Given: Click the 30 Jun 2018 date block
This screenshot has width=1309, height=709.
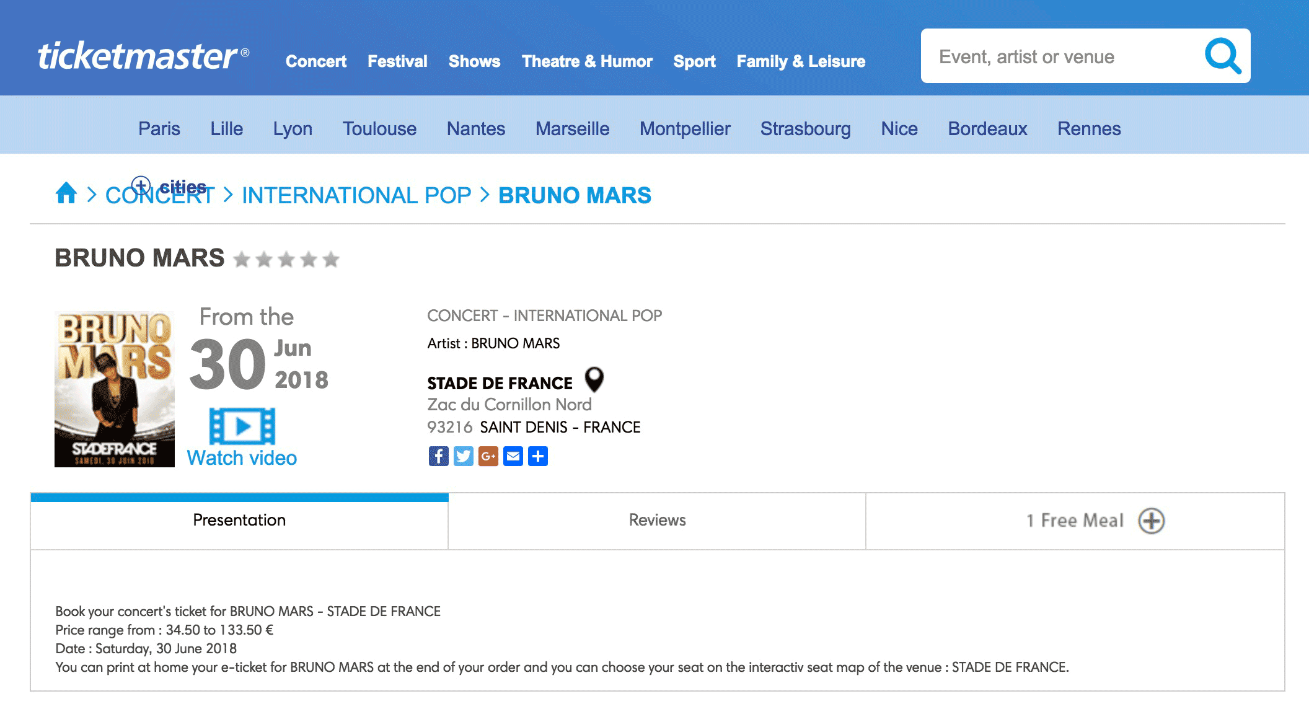Looking at the screenshot, I should pos(258,364).
